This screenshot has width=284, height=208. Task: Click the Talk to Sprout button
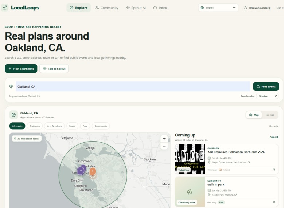(54, 69)
